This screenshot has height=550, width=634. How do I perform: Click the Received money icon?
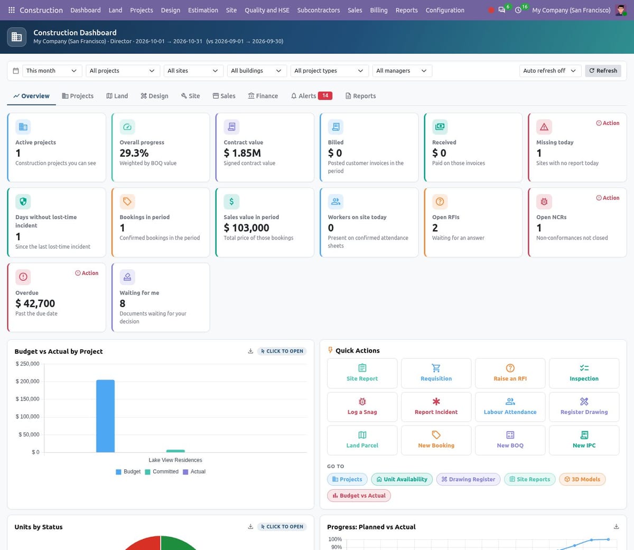(440, 127)
